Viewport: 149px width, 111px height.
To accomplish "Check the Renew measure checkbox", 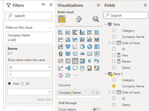I will click(114, 61).
